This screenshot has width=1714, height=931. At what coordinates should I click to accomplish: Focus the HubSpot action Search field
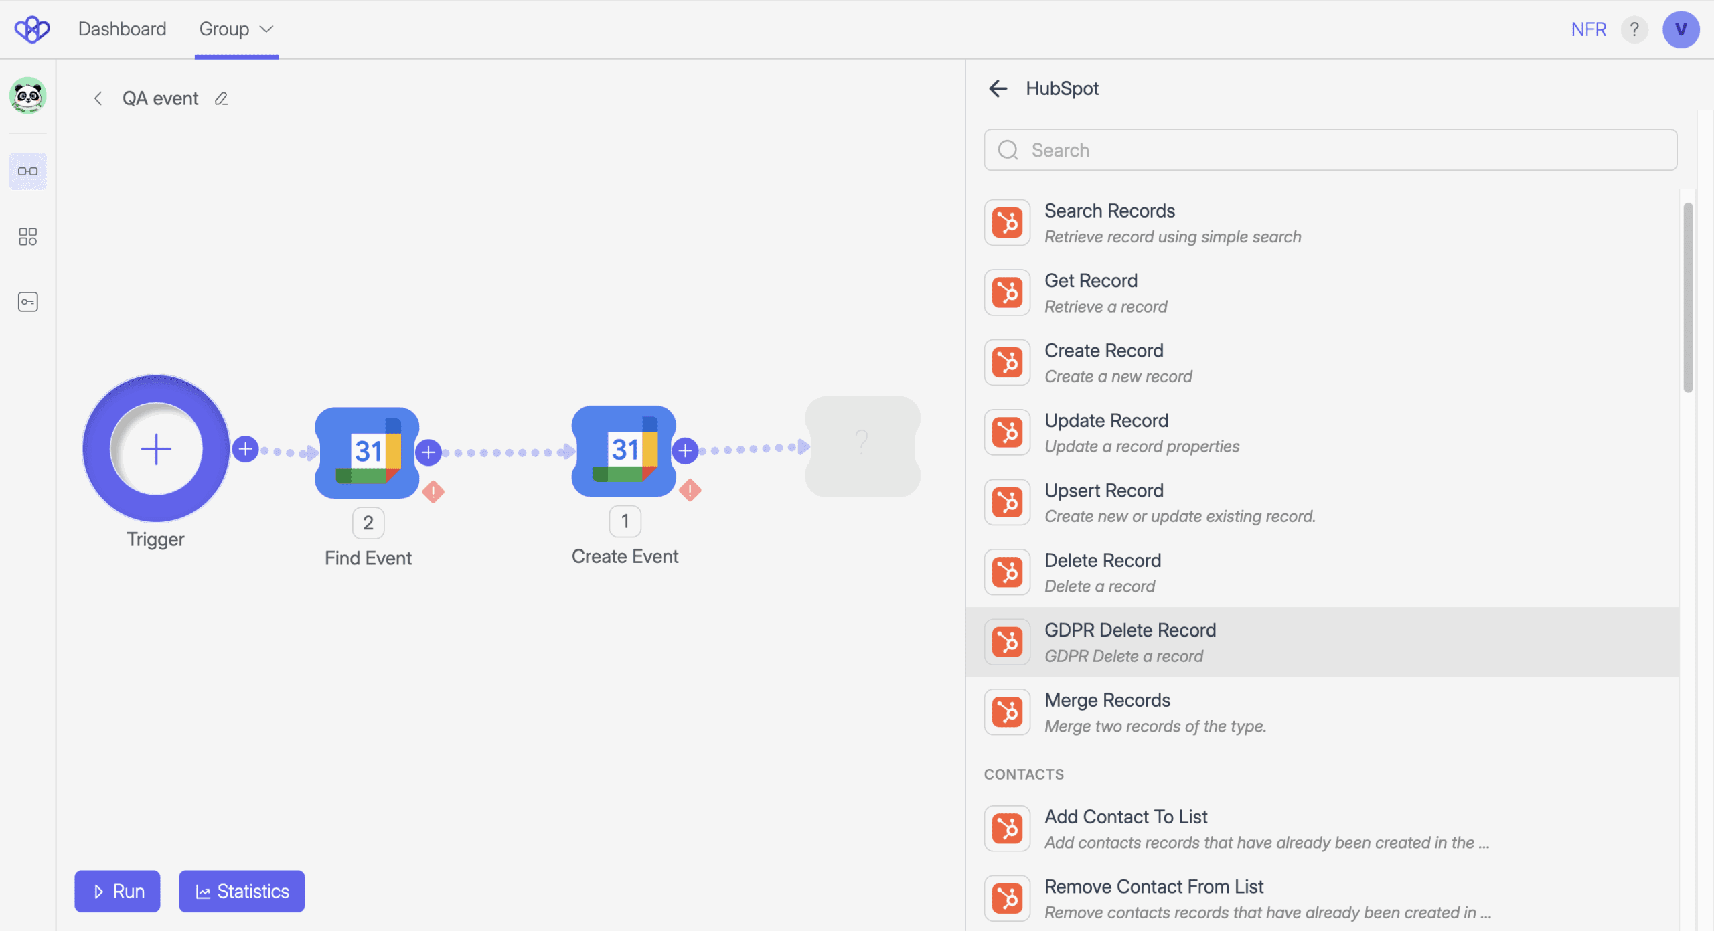(x=1330, y=150)
